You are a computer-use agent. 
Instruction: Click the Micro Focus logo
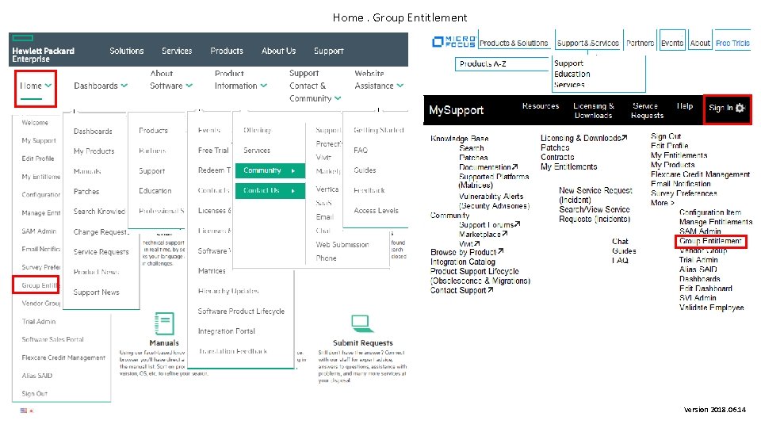point(453,41)
